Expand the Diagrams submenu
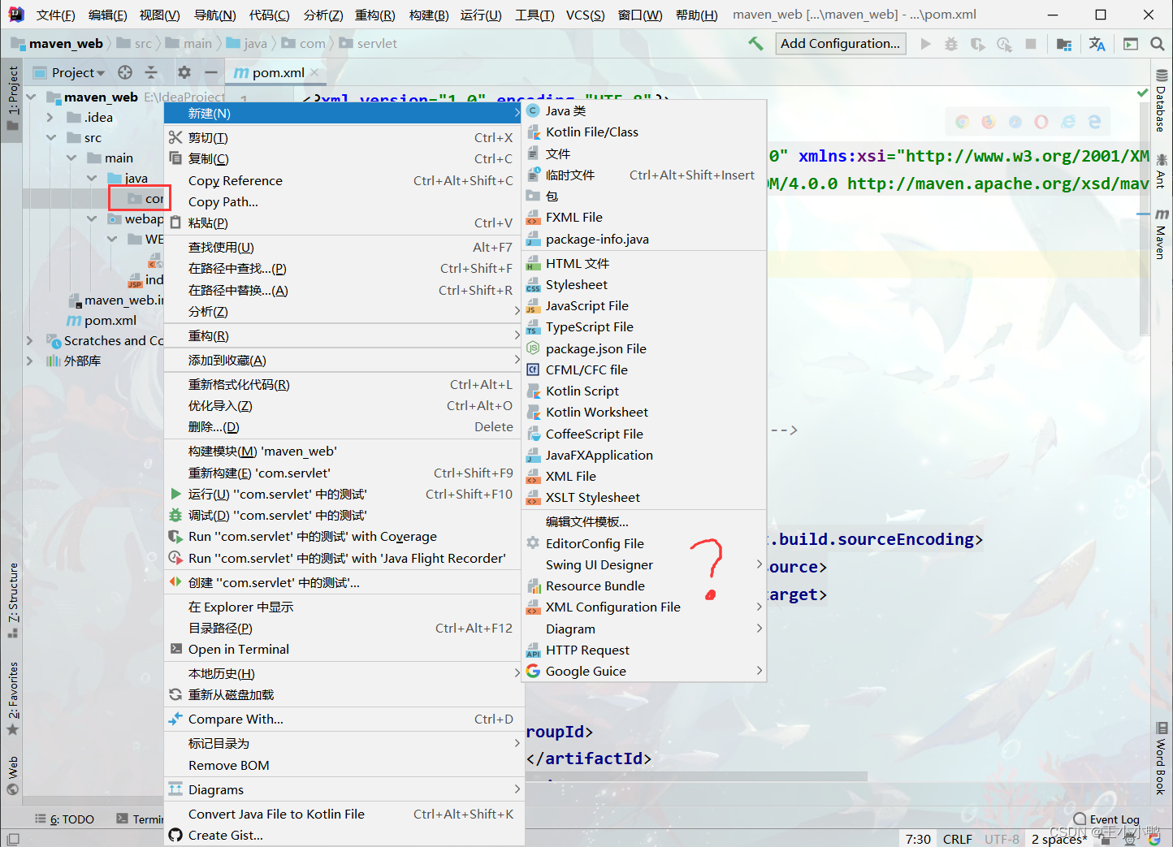 (x=343, y=789)
